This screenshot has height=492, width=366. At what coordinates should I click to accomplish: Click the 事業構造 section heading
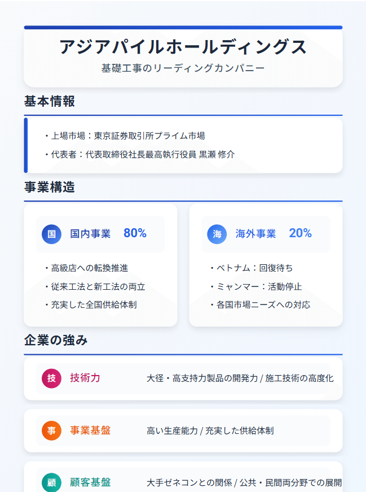coord(50,187)
